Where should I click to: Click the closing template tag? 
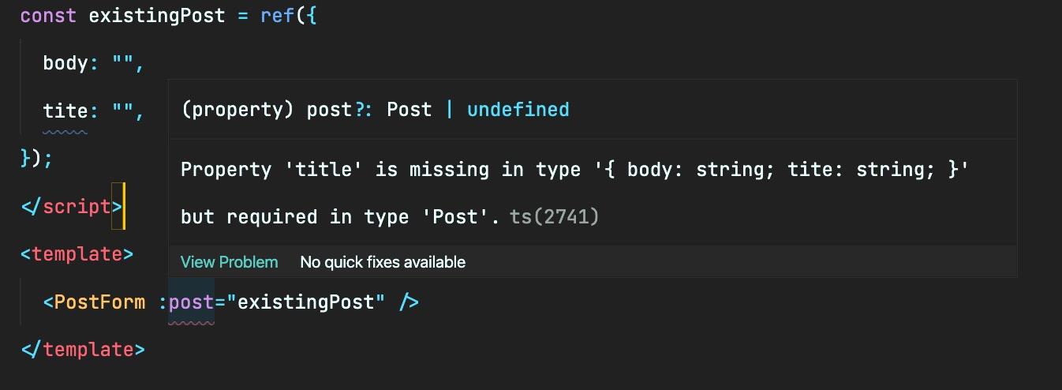(83, 349)
